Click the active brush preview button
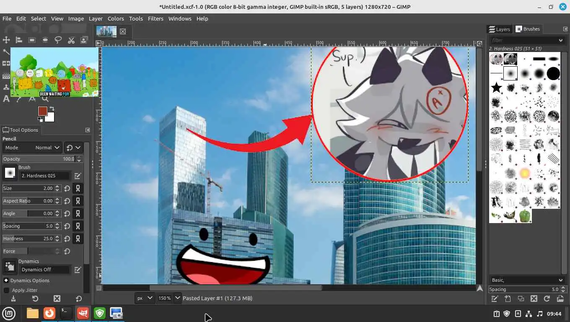 tap(10, 173)
